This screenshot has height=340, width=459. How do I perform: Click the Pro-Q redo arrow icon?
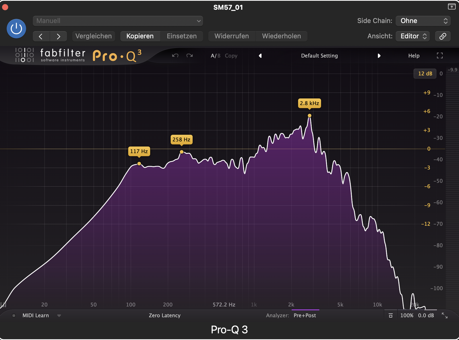click(x=190, y=55)
